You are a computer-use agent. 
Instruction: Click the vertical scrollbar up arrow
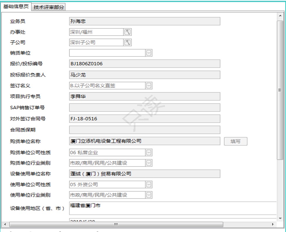(x=280, y=16)
